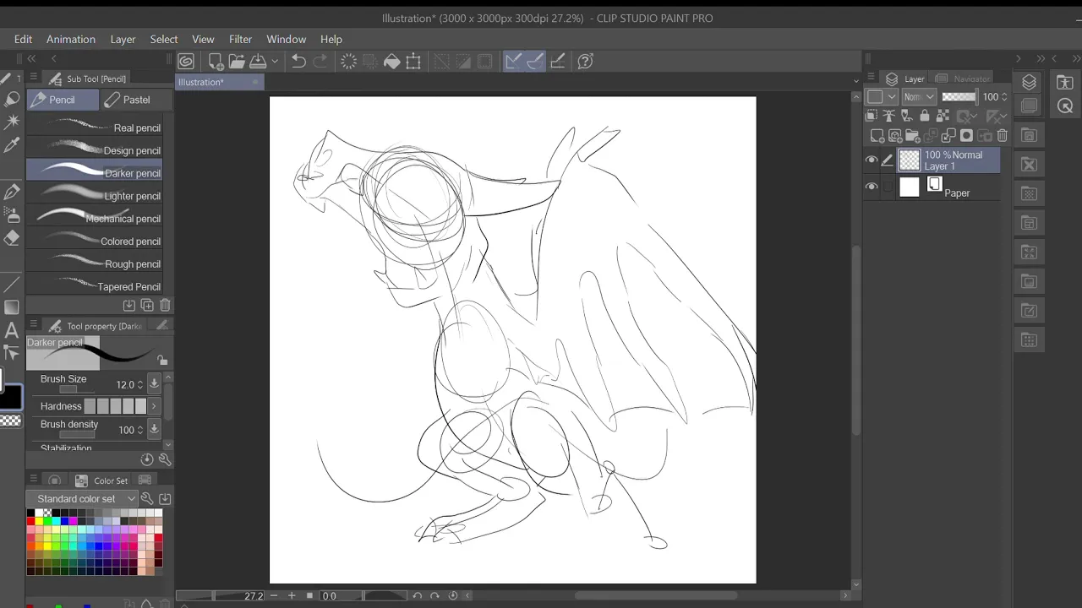Open the Animation menu

pos(71,39)
